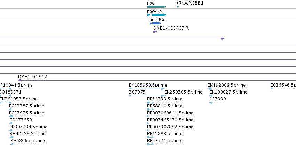This screenshot has height=146, width=296.
Task: Click the EK185960.5prime EST bar
Action: click(x=147, y=88)
